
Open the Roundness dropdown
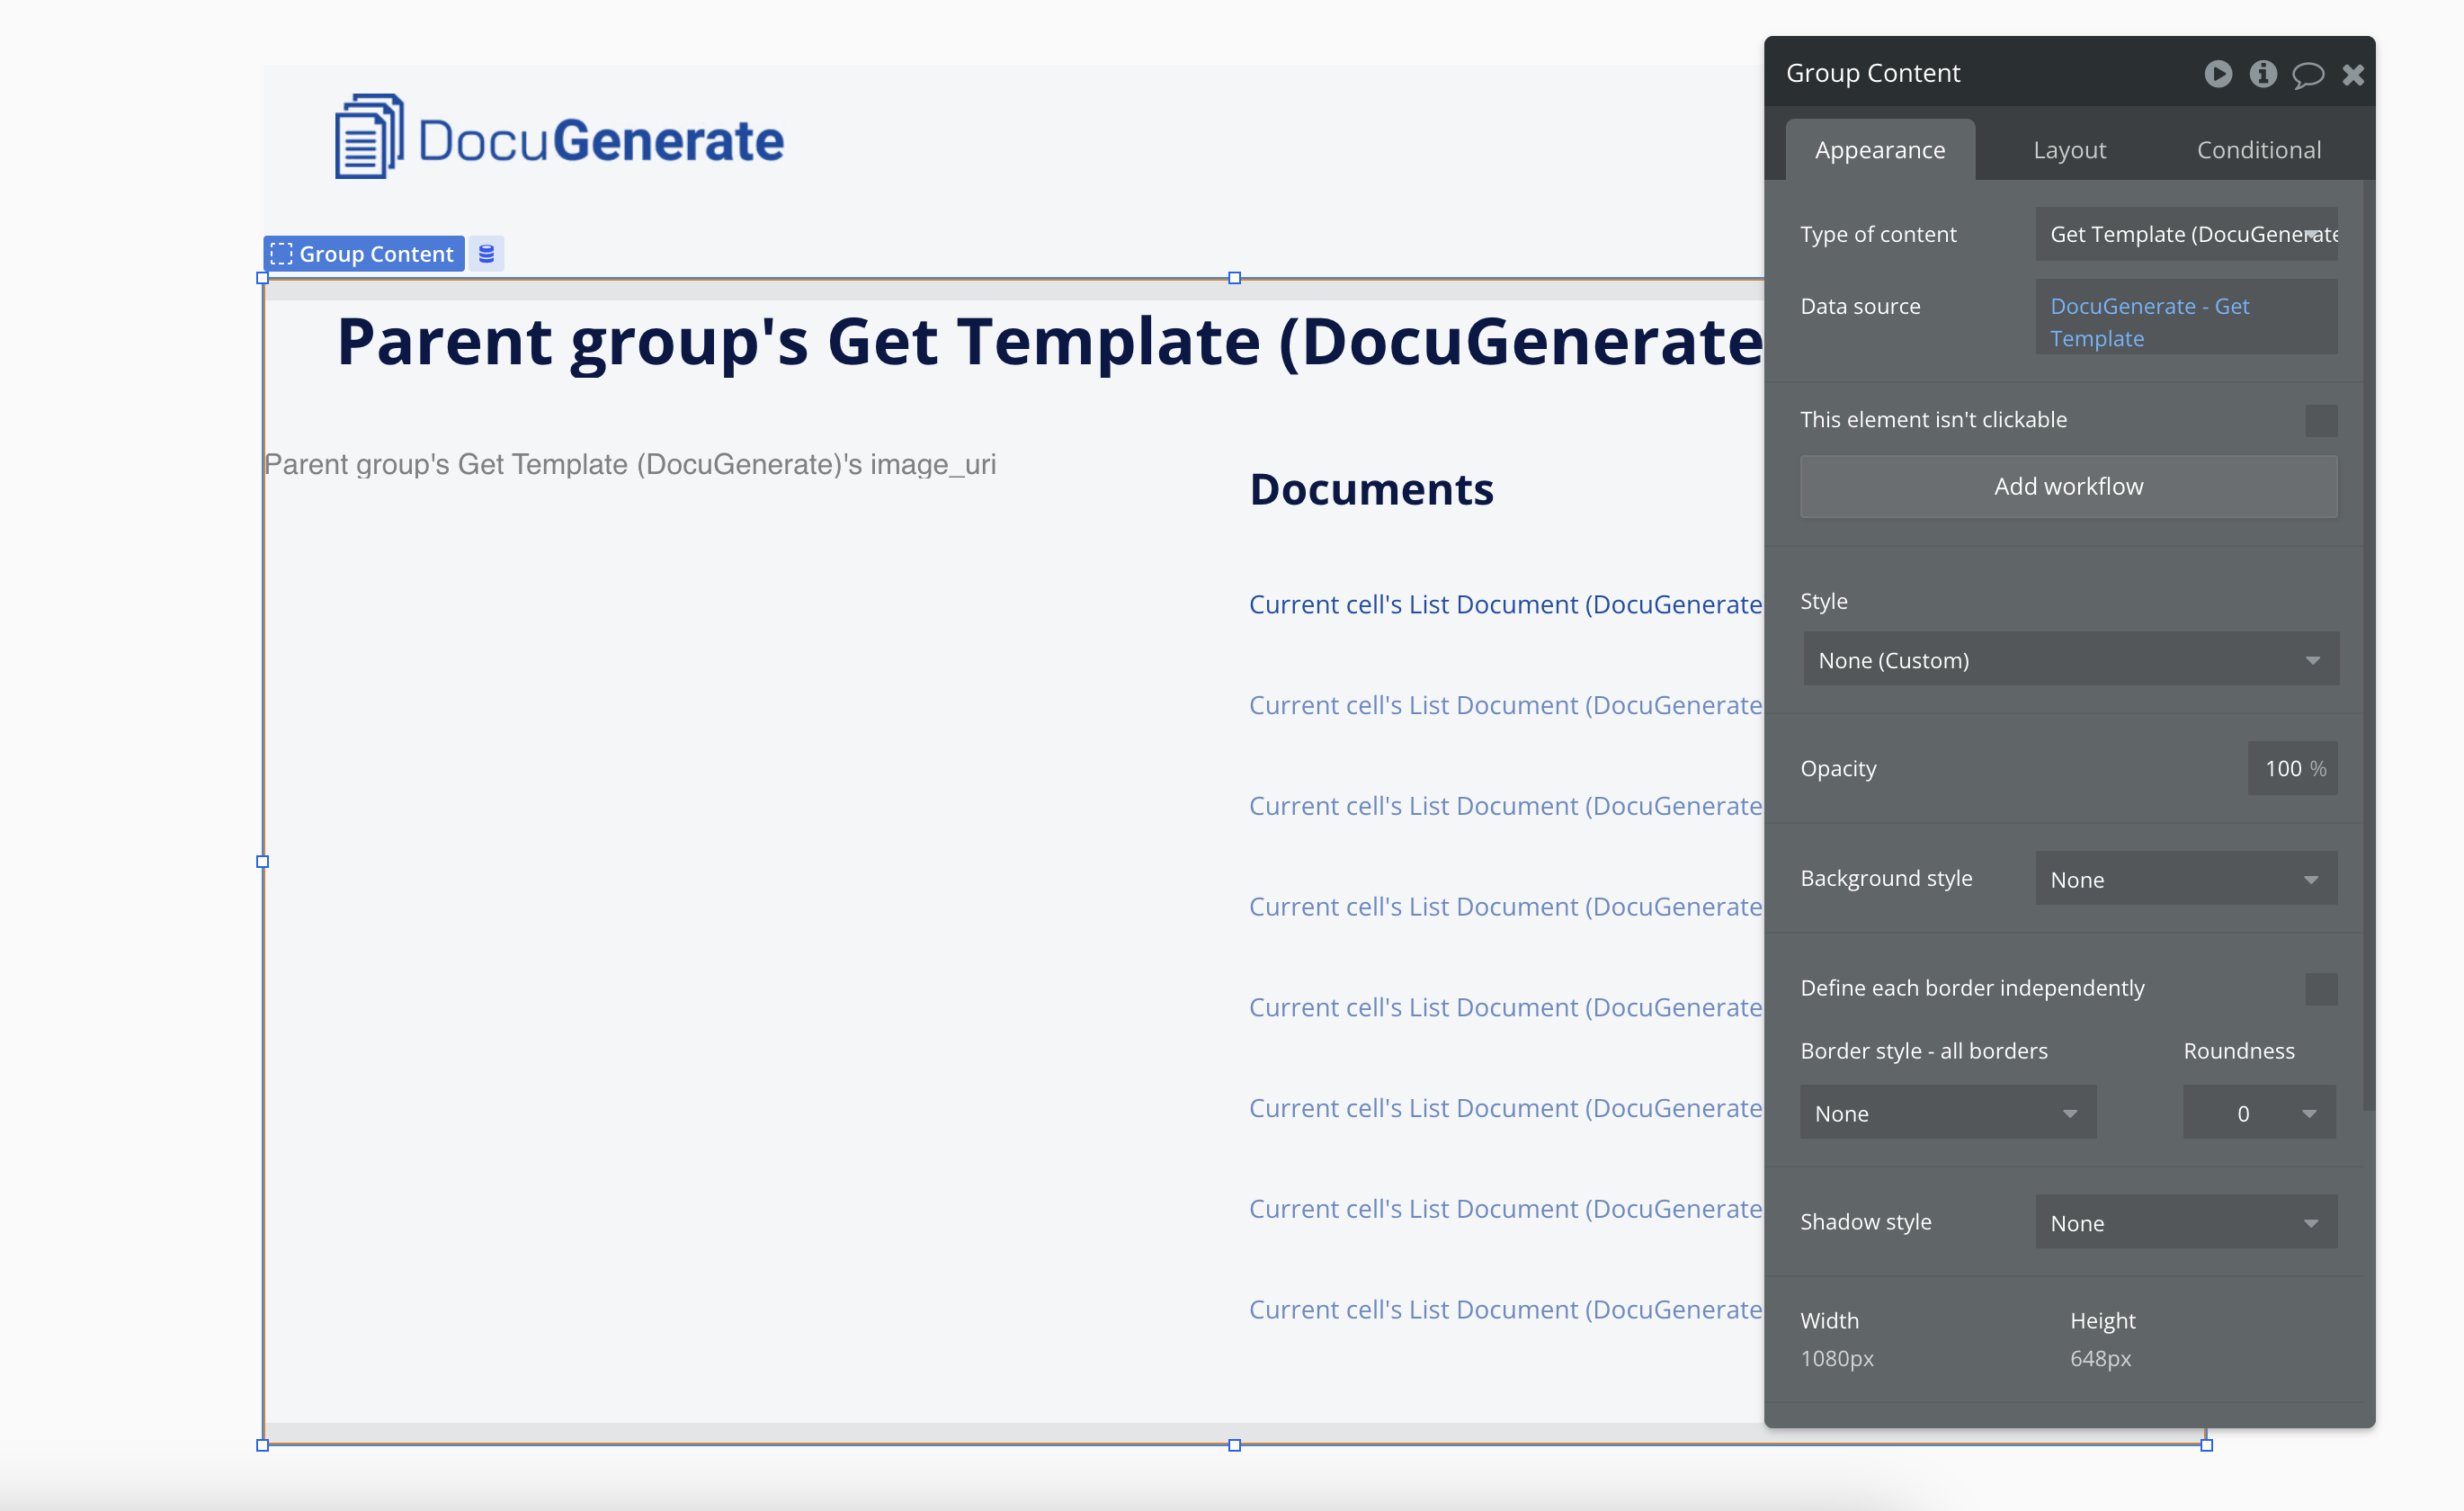point(2259,1113)
